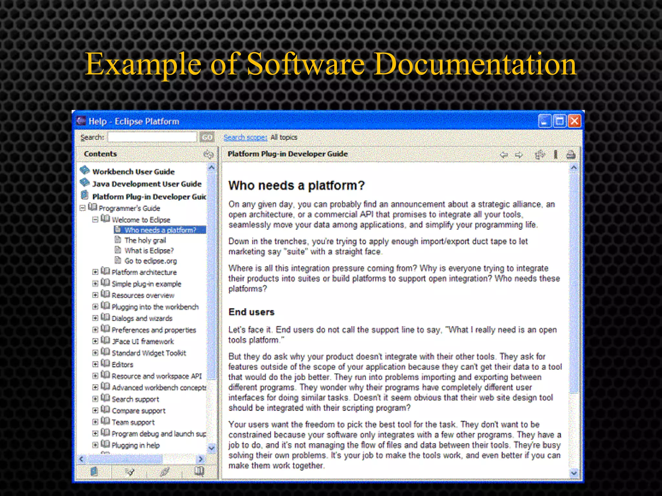Click document pane scroll up arrow
The width and height of the screenshot is (662, 496).
(574, 167)
